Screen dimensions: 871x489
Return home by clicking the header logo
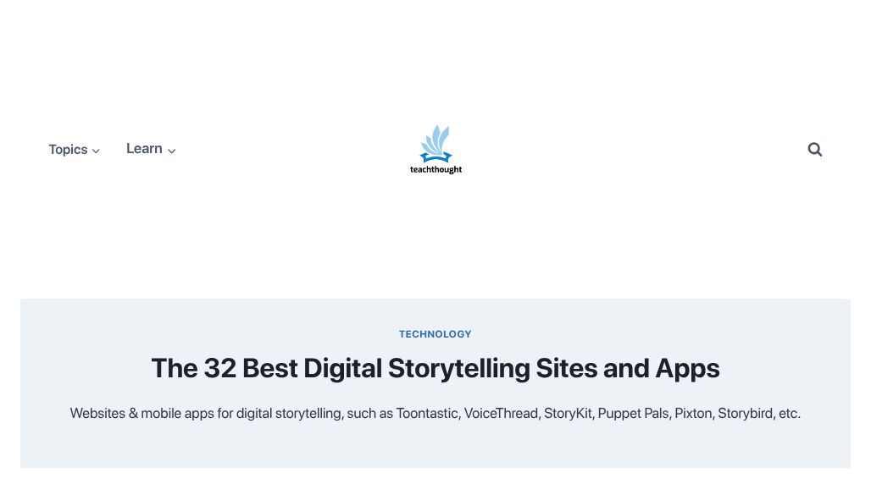[435, 149]
